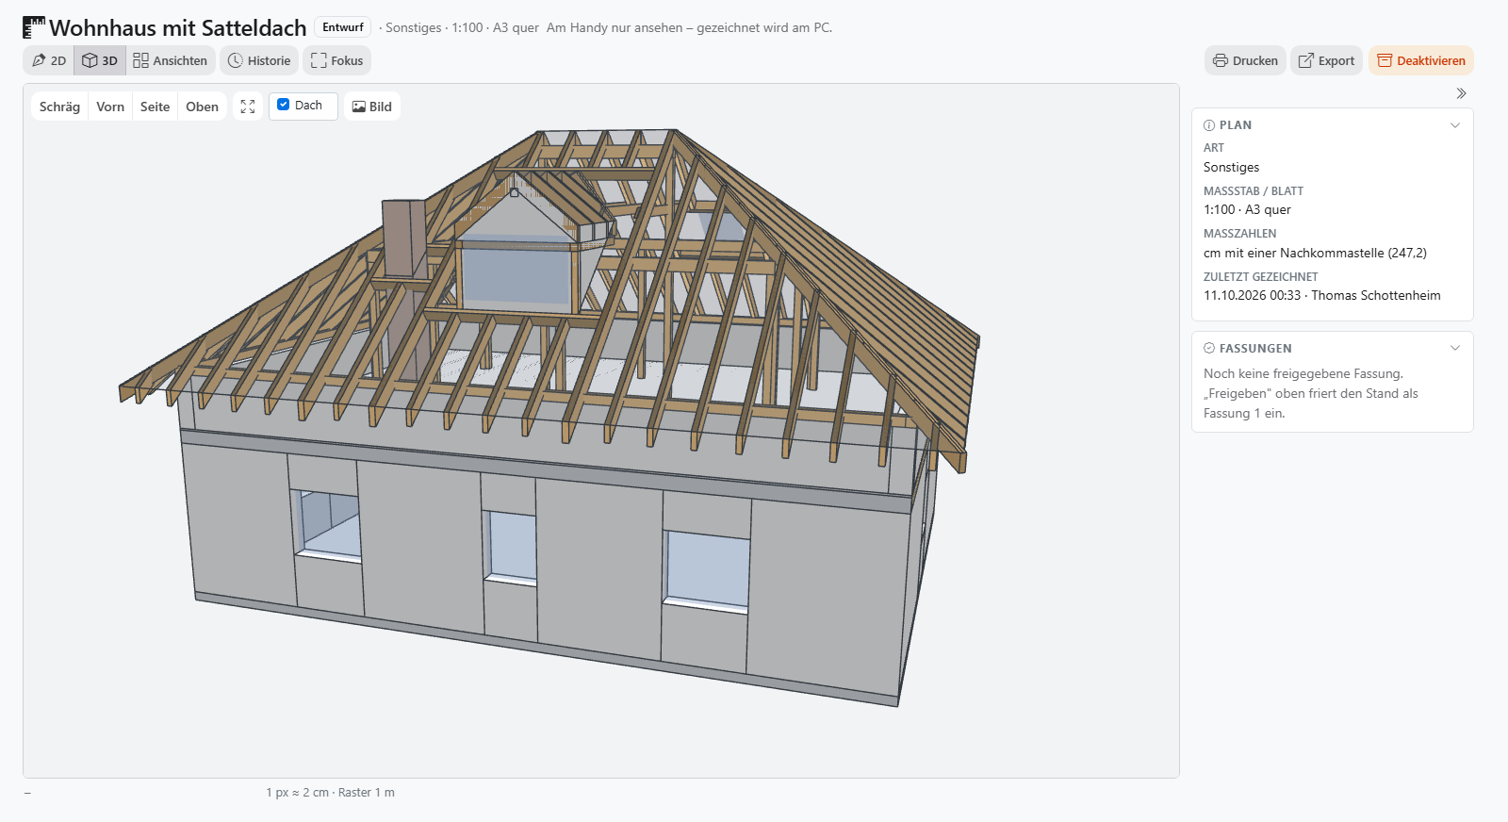Click the Entwurf status badge

tap(343, 27)
